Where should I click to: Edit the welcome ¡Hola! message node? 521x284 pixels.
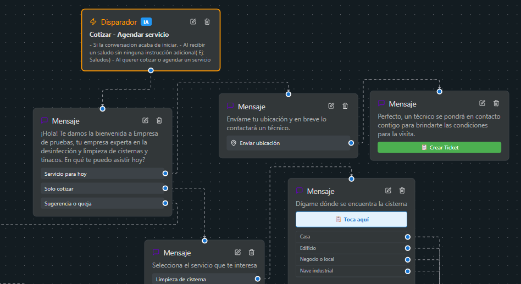pos(145,120)
